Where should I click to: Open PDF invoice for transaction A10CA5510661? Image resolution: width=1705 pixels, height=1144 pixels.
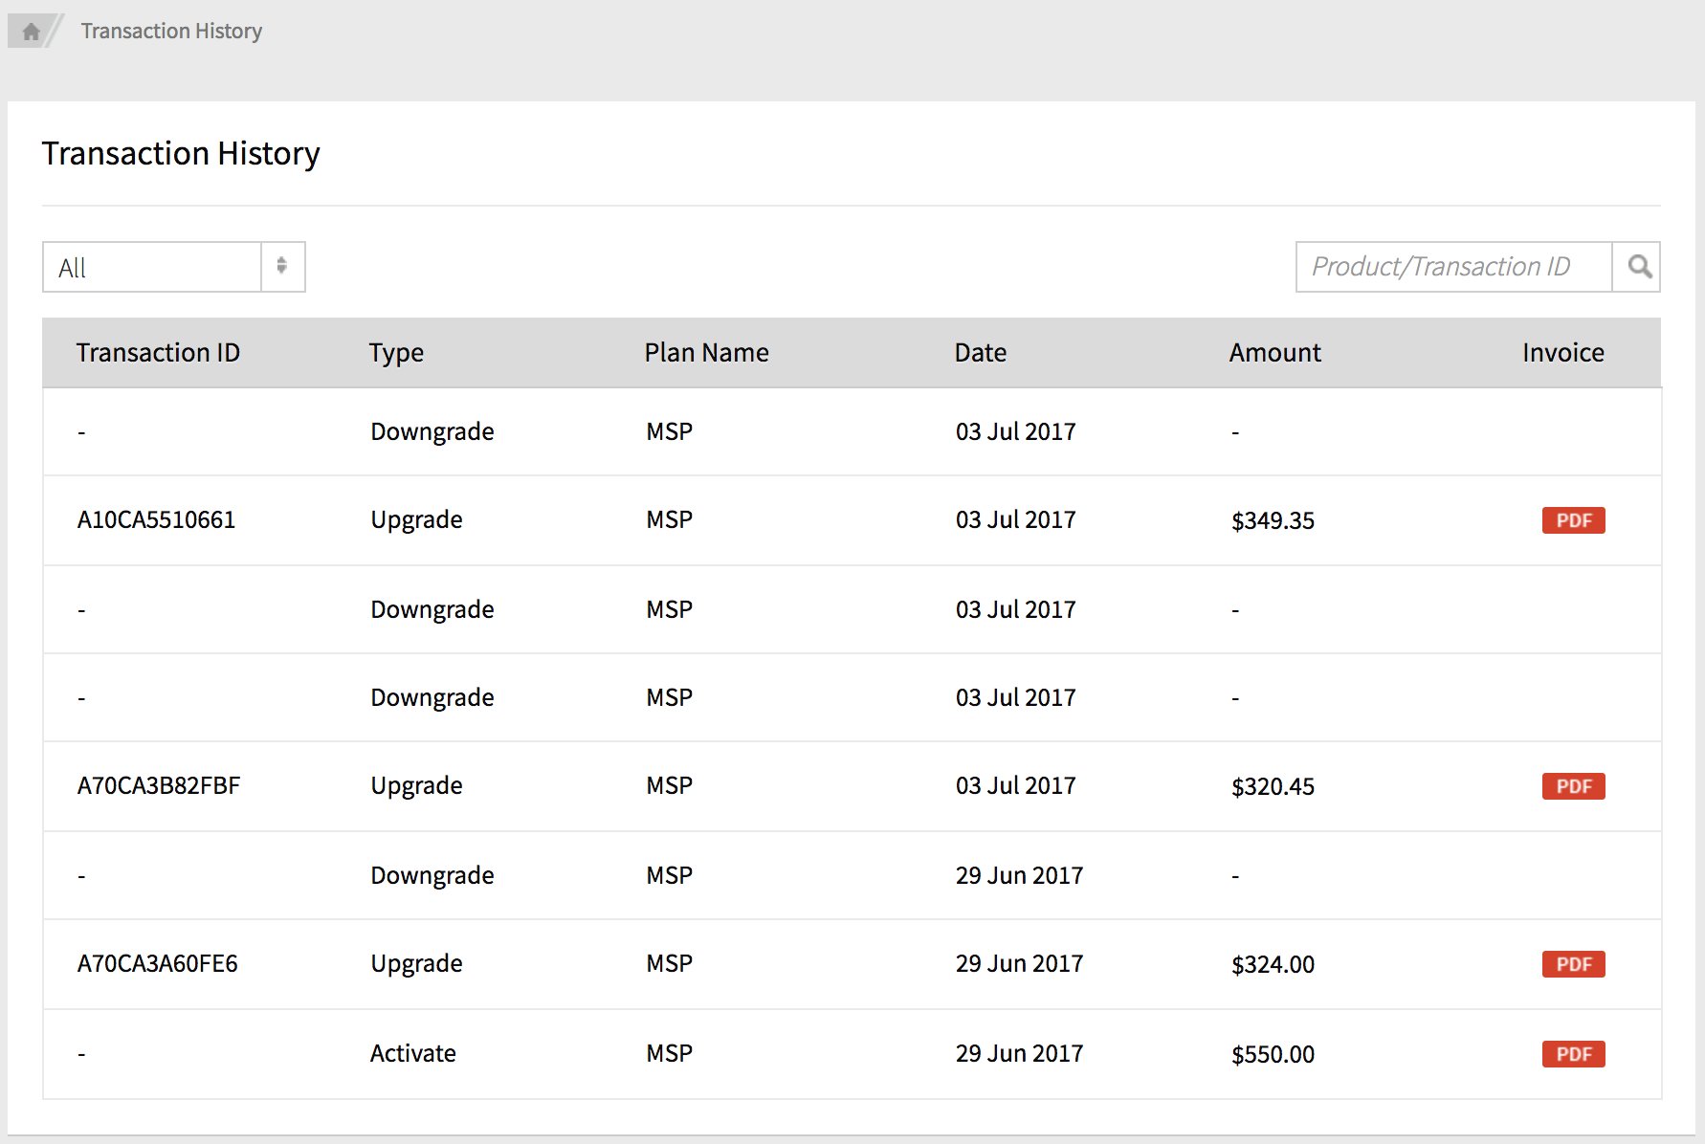click(x=1573, y=520)
